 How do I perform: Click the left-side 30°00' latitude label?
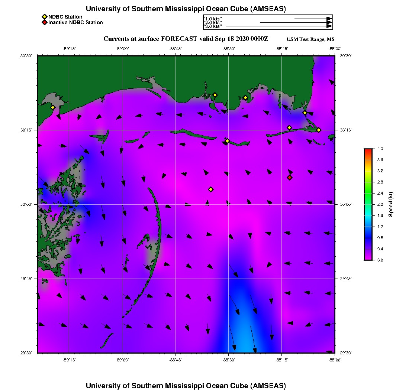[26, 204]
